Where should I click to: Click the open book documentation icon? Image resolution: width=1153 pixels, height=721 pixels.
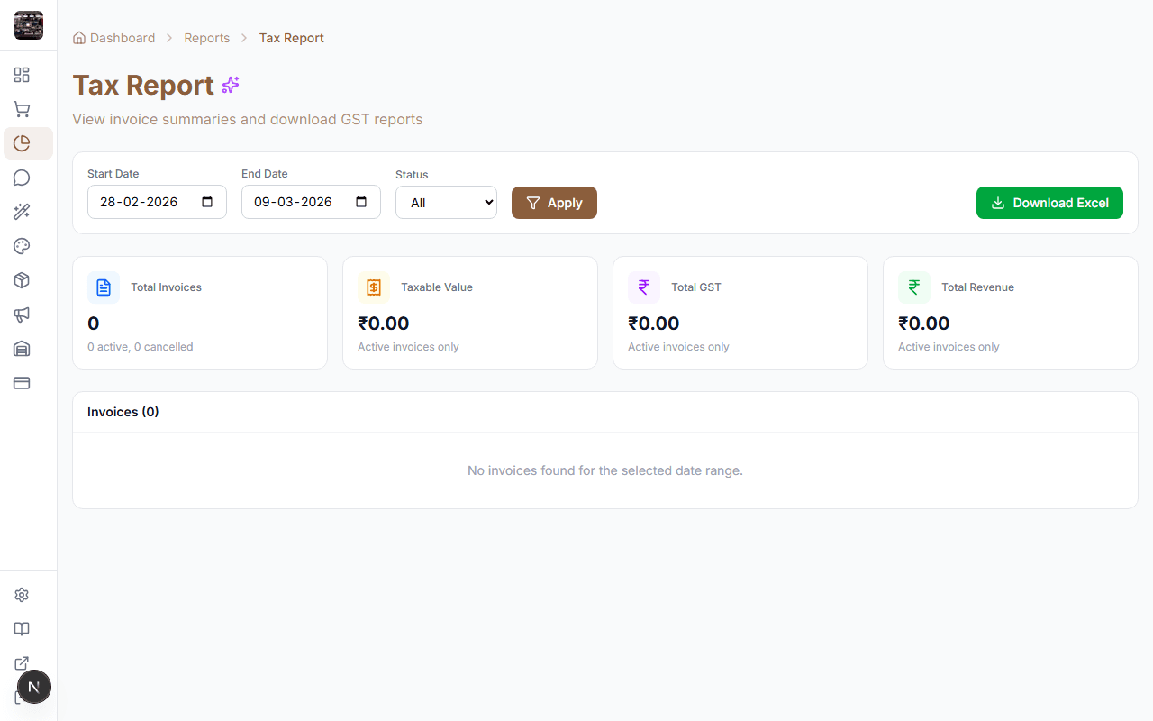click(x=22, y=629)
